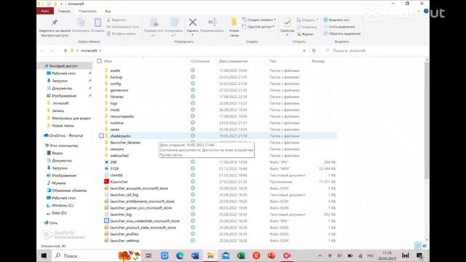
Task: Click Выделить все button
Action: click(x=336, y=20)
